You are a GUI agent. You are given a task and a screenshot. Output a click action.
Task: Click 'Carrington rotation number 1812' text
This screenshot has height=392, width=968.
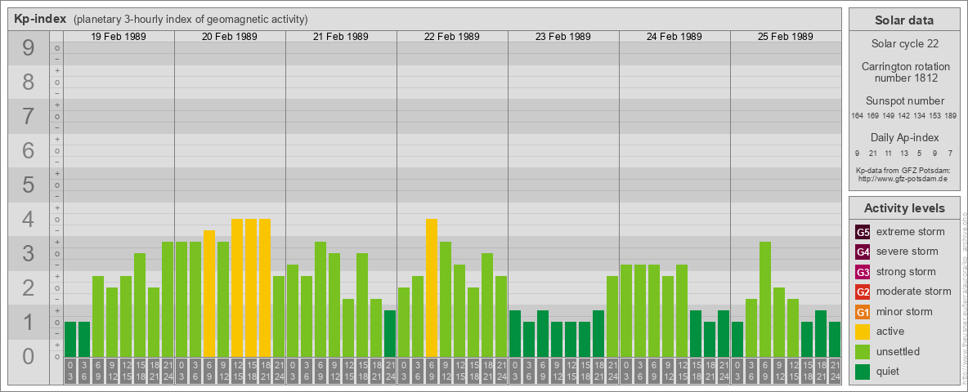click(904, 72)
